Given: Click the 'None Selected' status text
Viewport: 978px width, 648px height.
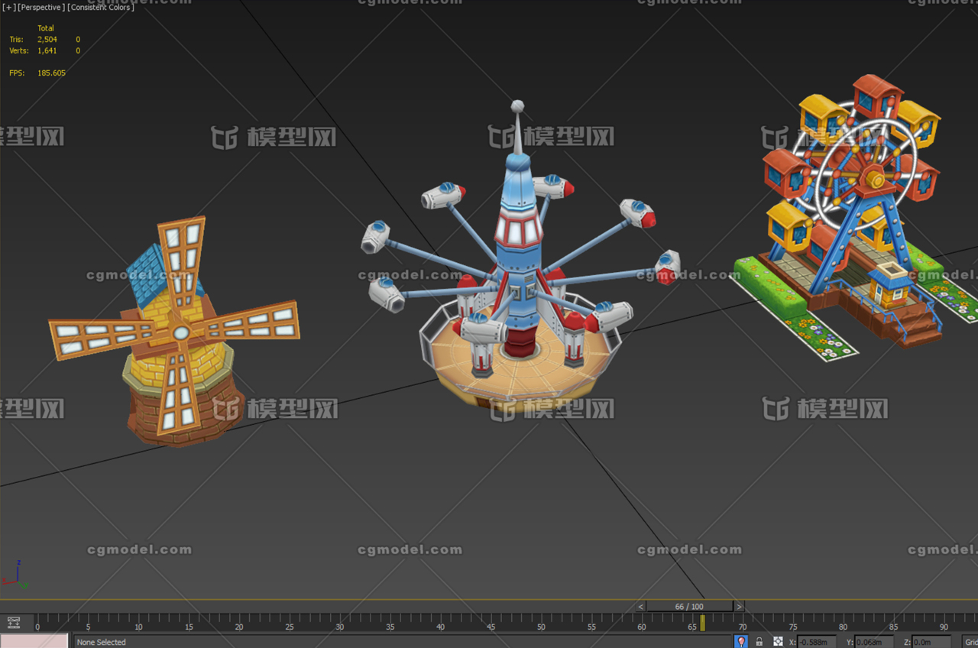Looking at the screenshot, I should 101,642.
